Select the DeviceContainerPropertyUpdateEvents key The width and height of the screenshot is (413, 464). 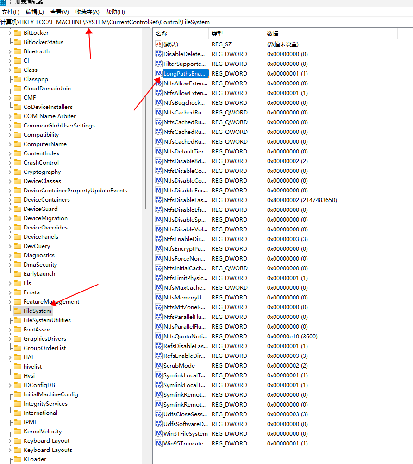(x=75, y=190)
